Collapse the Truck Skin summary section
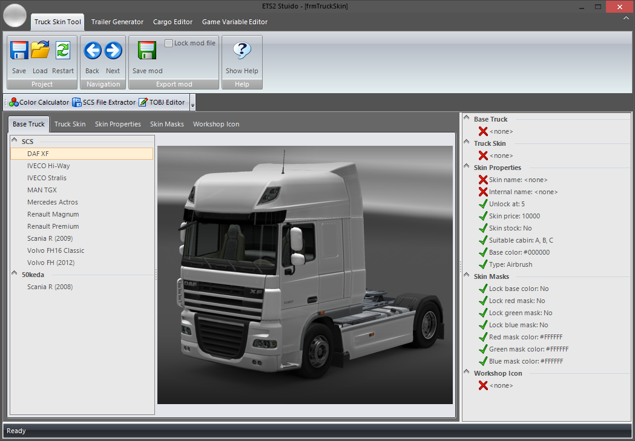The image size is (635, 441). 467,142
